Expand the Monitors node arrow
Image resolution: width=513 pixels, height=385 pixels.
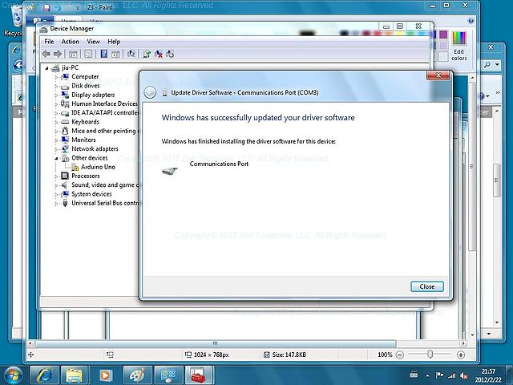tap(56, 140)
